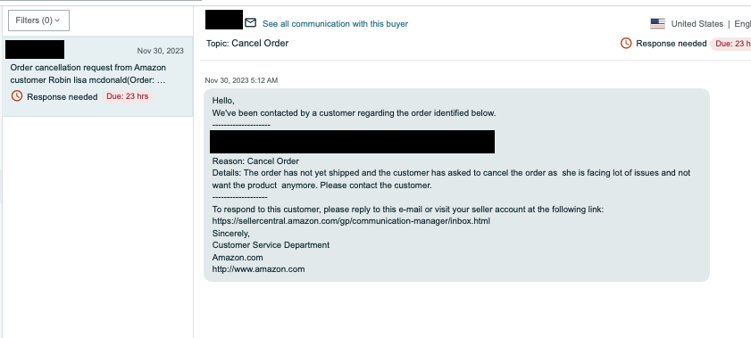Click the sellercentral.amazon.com inbox URL text

(x=351, y=221)
